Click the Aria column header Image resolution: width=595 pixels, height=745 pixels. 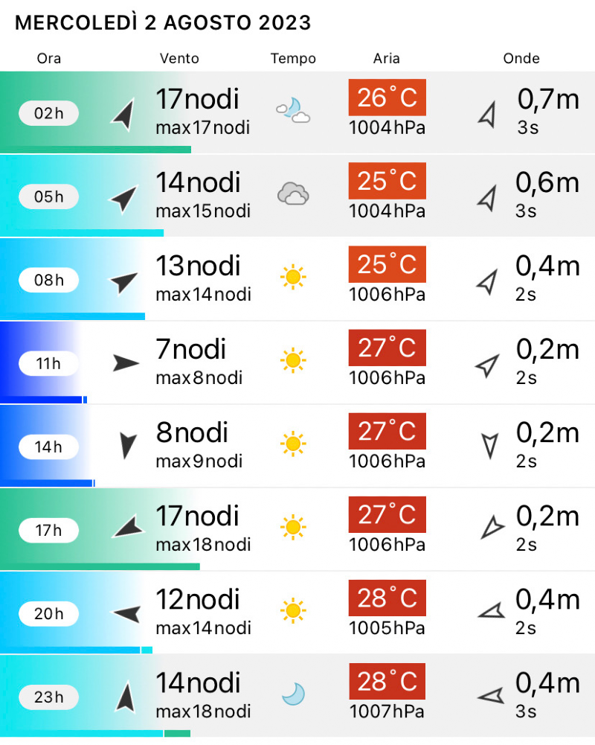click(x=386, y=58)
